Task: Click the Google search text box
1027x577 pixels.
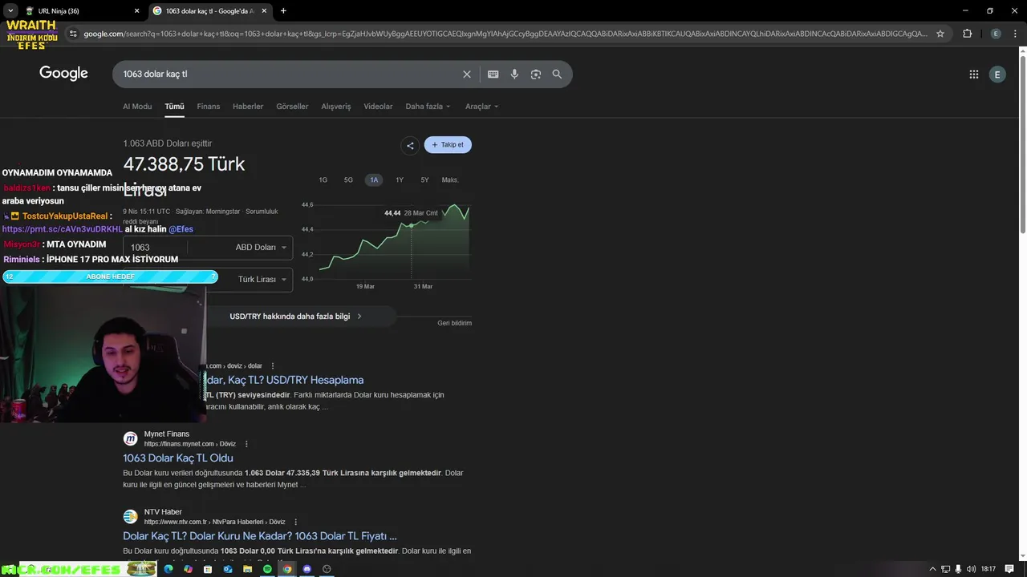Action: (x=289, y=74)
